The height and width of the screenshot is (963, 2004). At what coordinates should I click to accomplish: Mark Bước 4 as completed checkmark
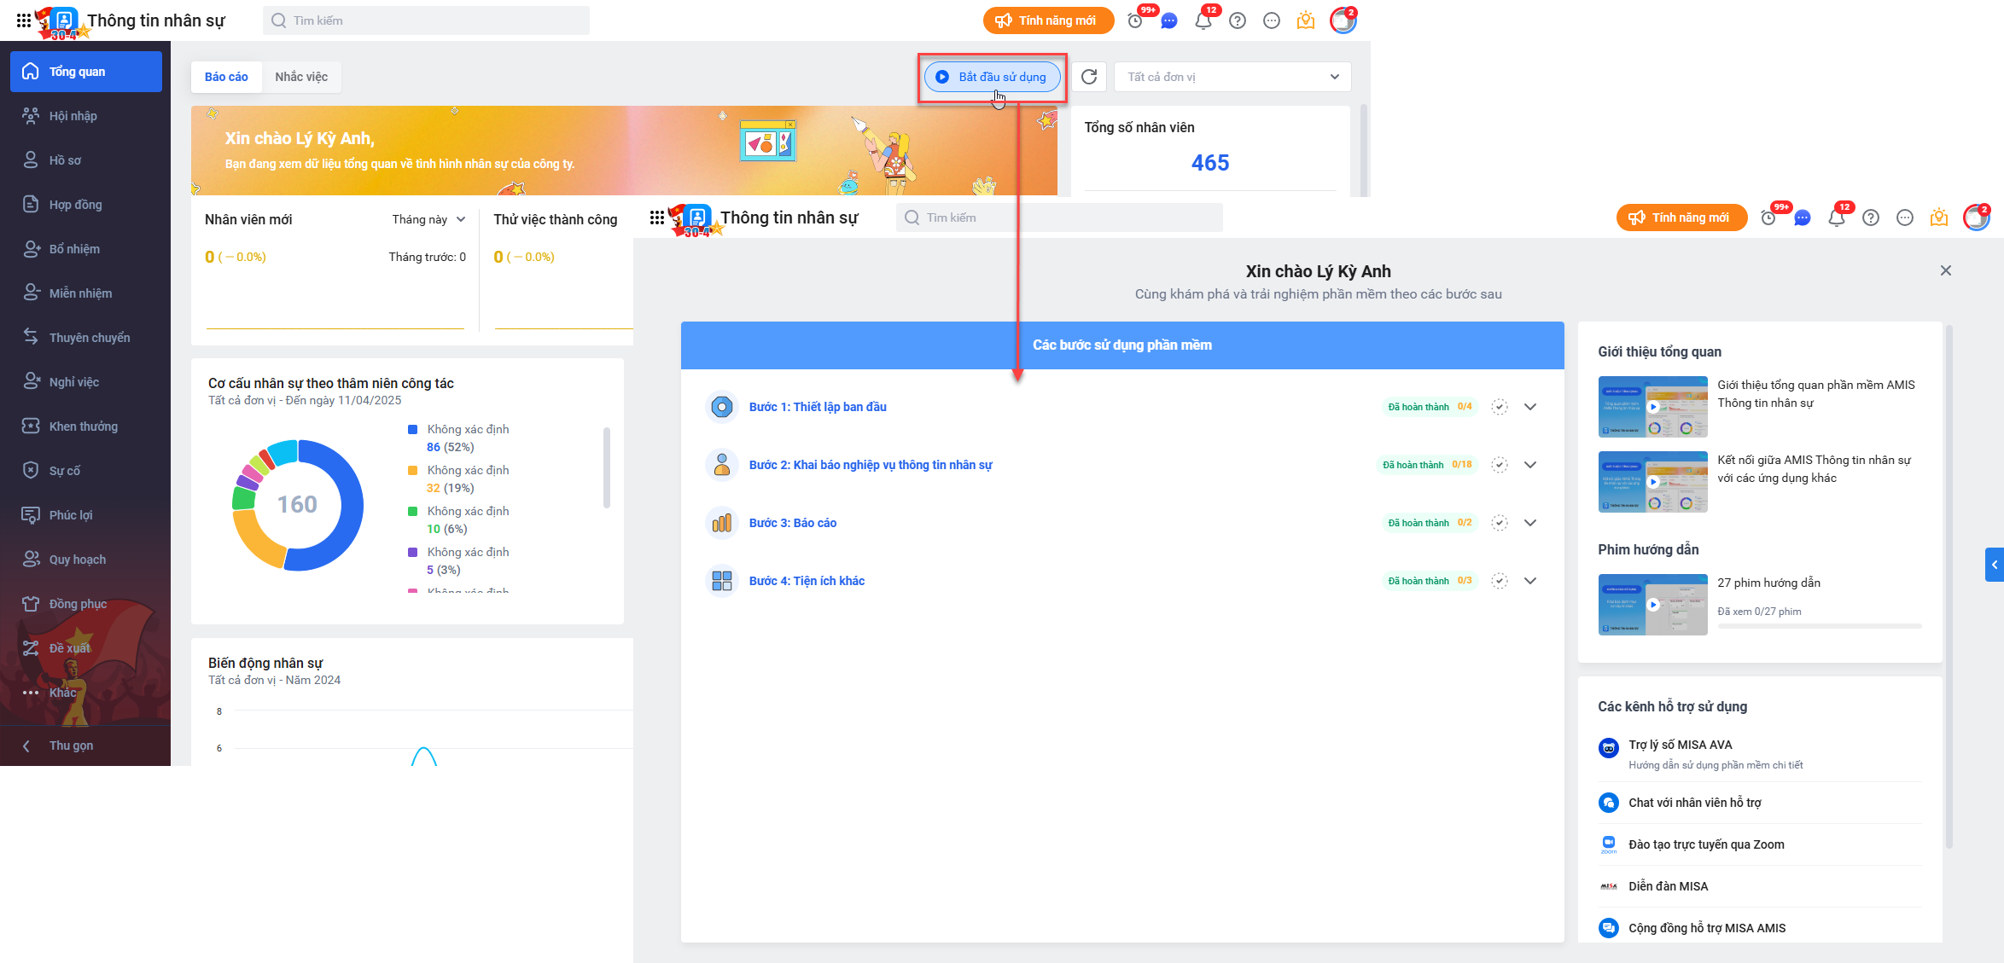(1500, 581)
